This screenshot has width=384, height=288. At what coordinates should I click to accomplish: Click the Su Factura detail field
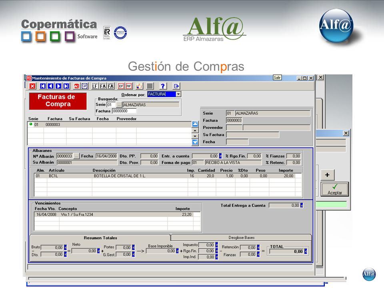(x=252, y=135)
